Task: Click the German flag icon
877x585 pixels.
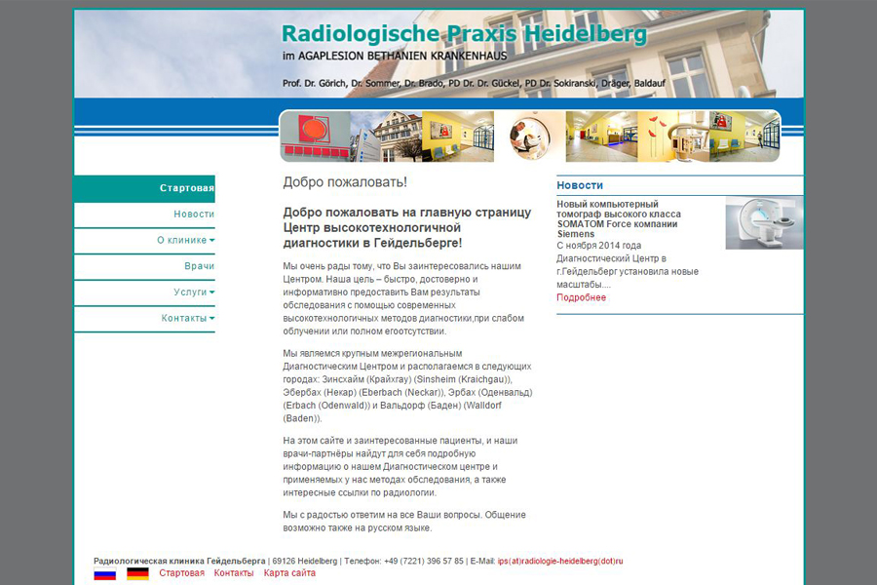Action: (137, 573)
